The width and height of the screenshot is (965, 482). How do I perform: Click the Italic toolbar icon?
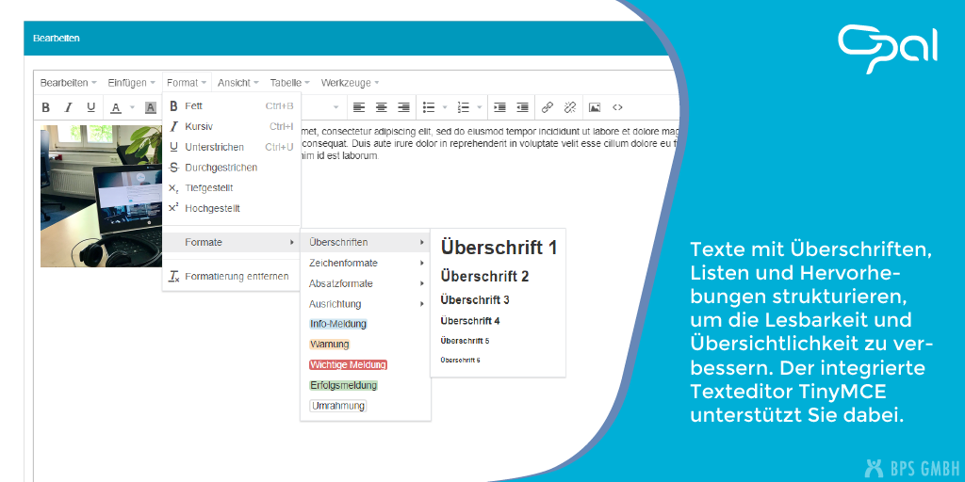[x=68, y=107]
